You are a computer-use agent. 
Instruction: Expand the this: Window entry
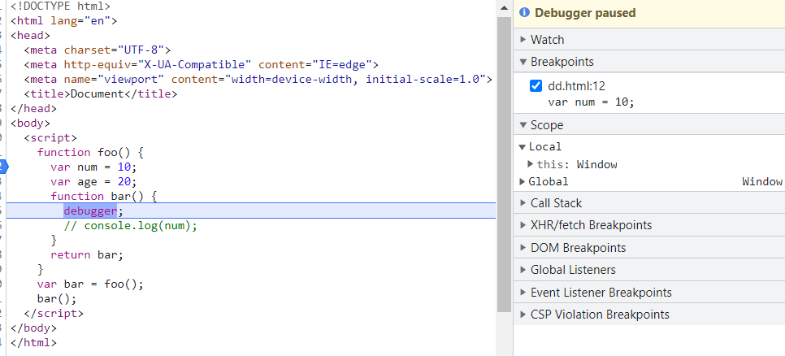coord(530,163)
